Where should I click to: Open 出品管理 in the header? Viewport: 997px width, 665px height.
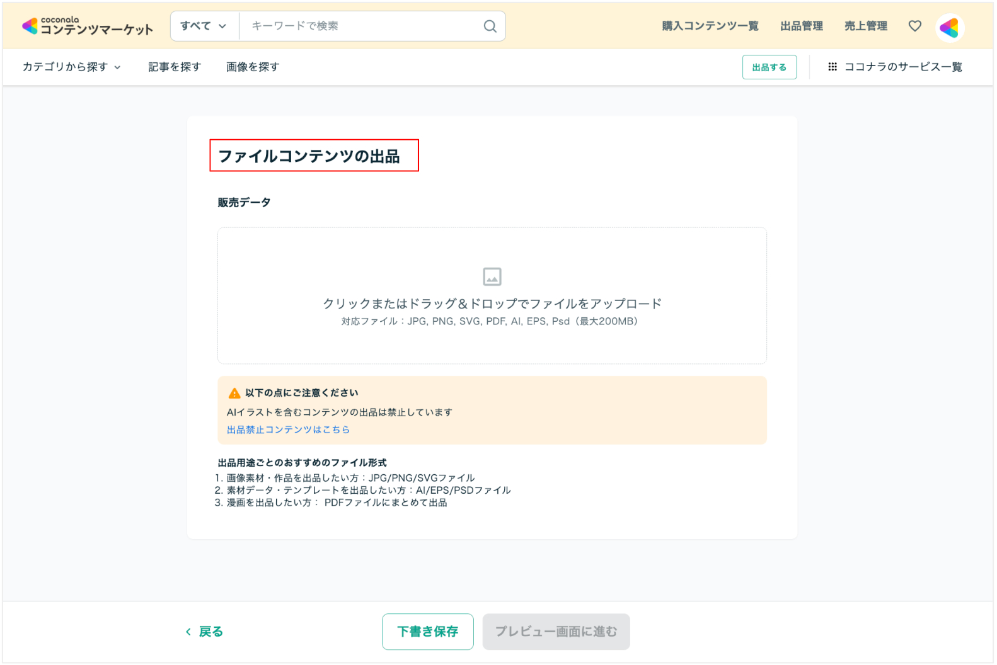pyautogui.click(x=801, y=26)
